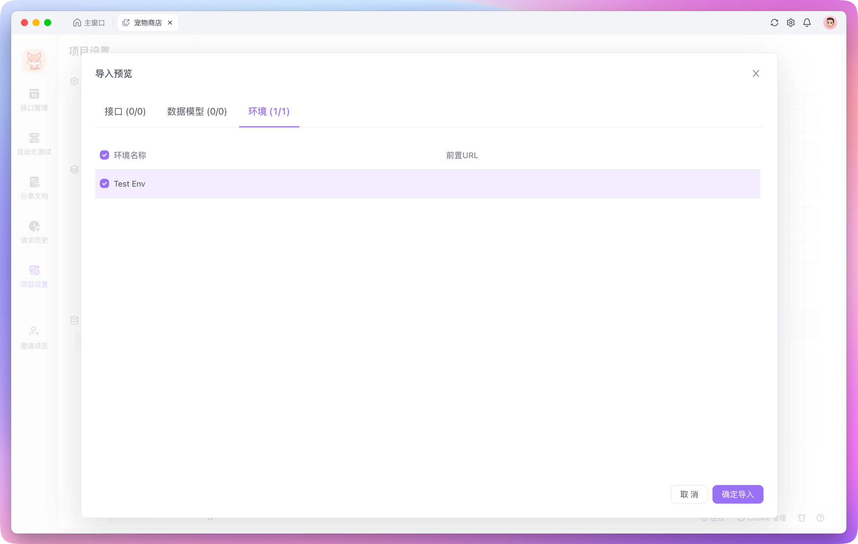Open 项目设置 in the sidebar
The image size is (858, 544).
tap(34, 277)
